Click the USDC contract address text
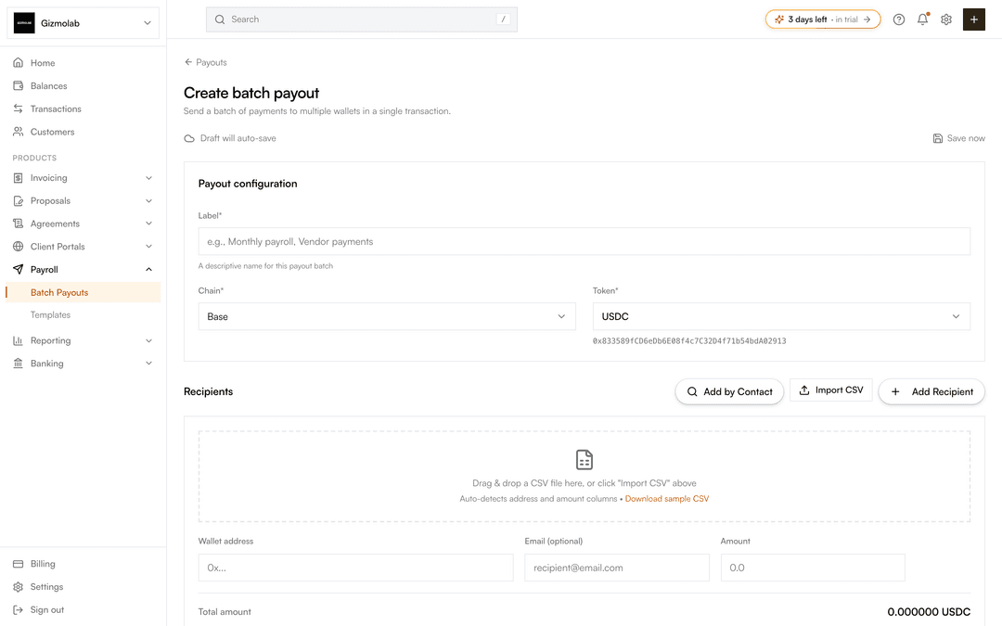This screenshot has width=1002, height=626. tap(689, 341)
